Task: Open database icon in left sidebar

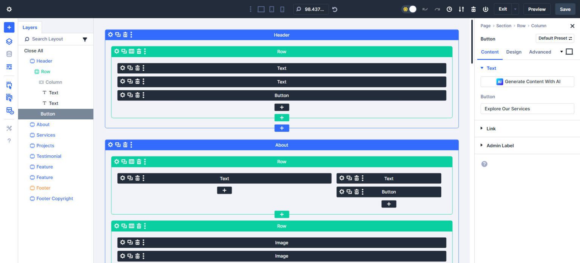Action: (x=9, y=54)
